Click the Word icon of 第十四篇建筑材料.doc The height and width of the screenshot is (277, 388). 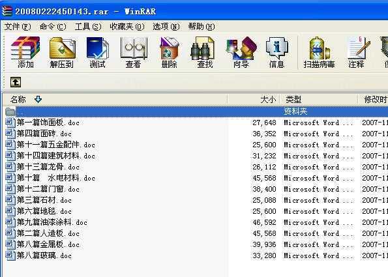(10, 156)
